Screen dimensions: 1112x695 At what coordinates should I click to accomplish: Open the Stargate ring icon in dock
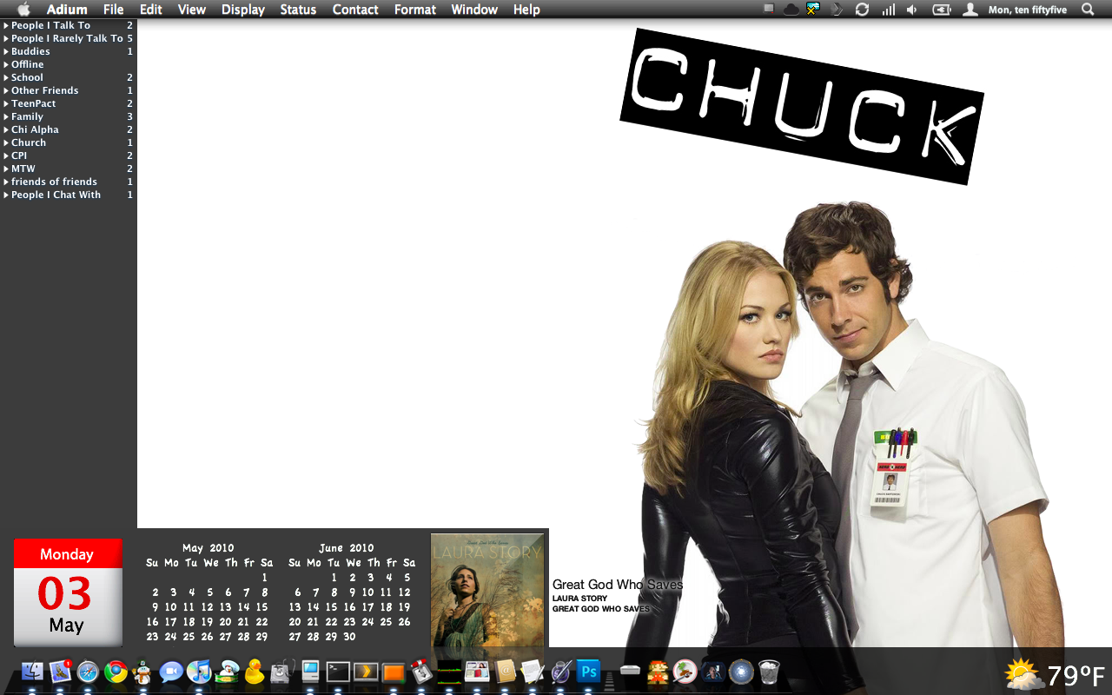tap(741, 672)
